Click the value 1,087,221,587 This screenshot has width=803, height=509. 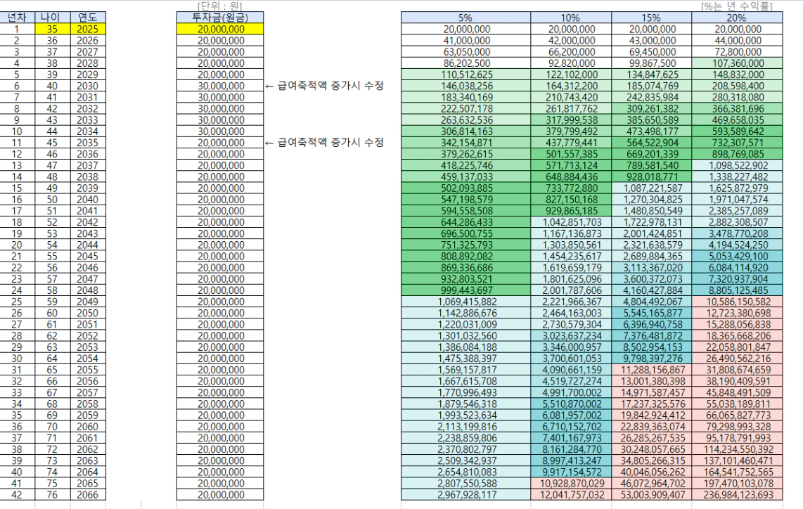click(651, 188)
